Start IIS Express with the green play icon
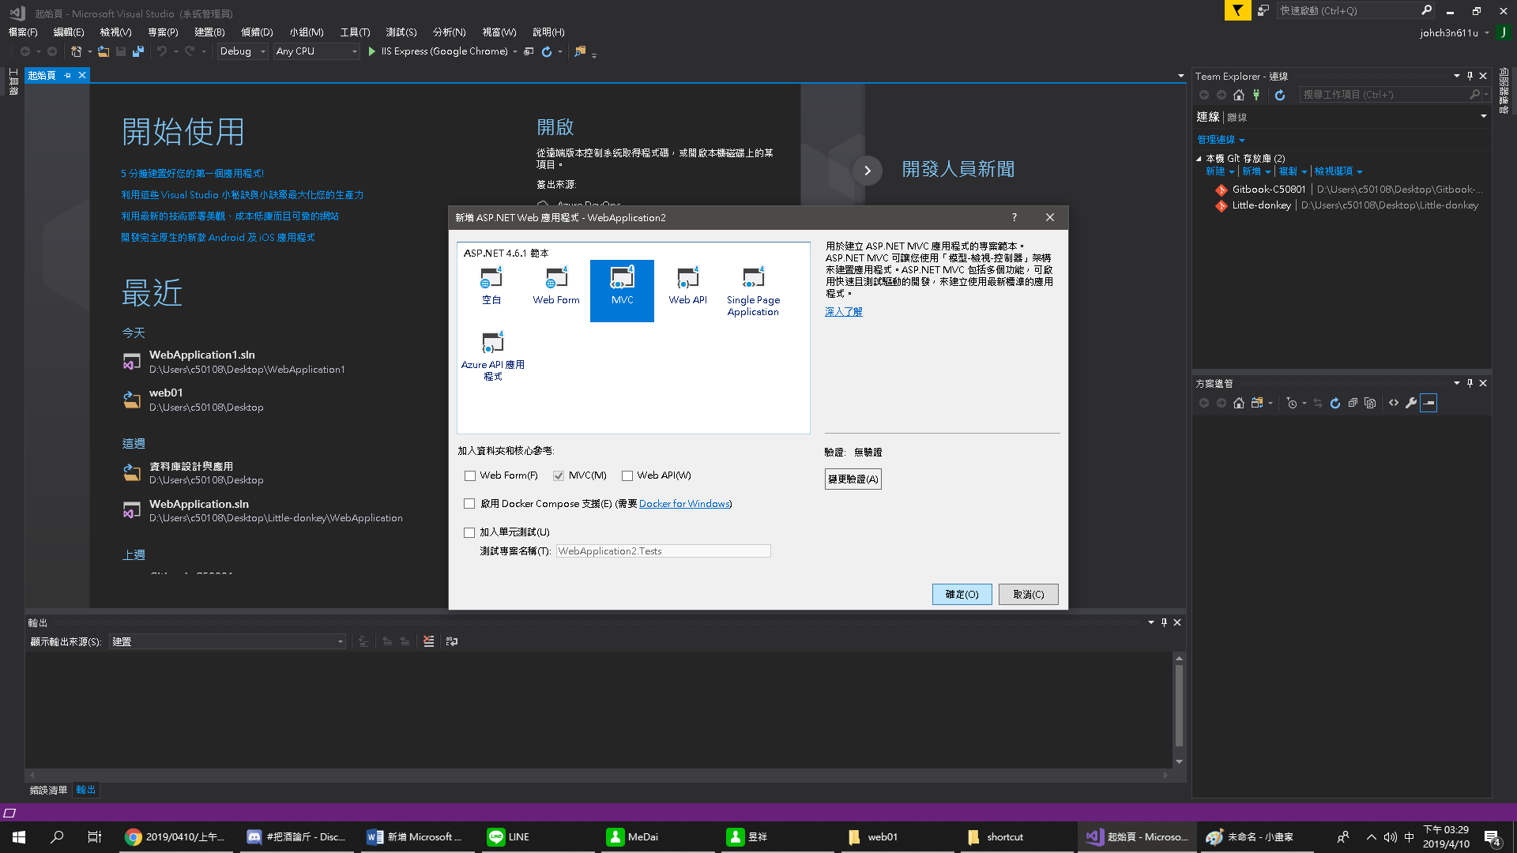 372,51
